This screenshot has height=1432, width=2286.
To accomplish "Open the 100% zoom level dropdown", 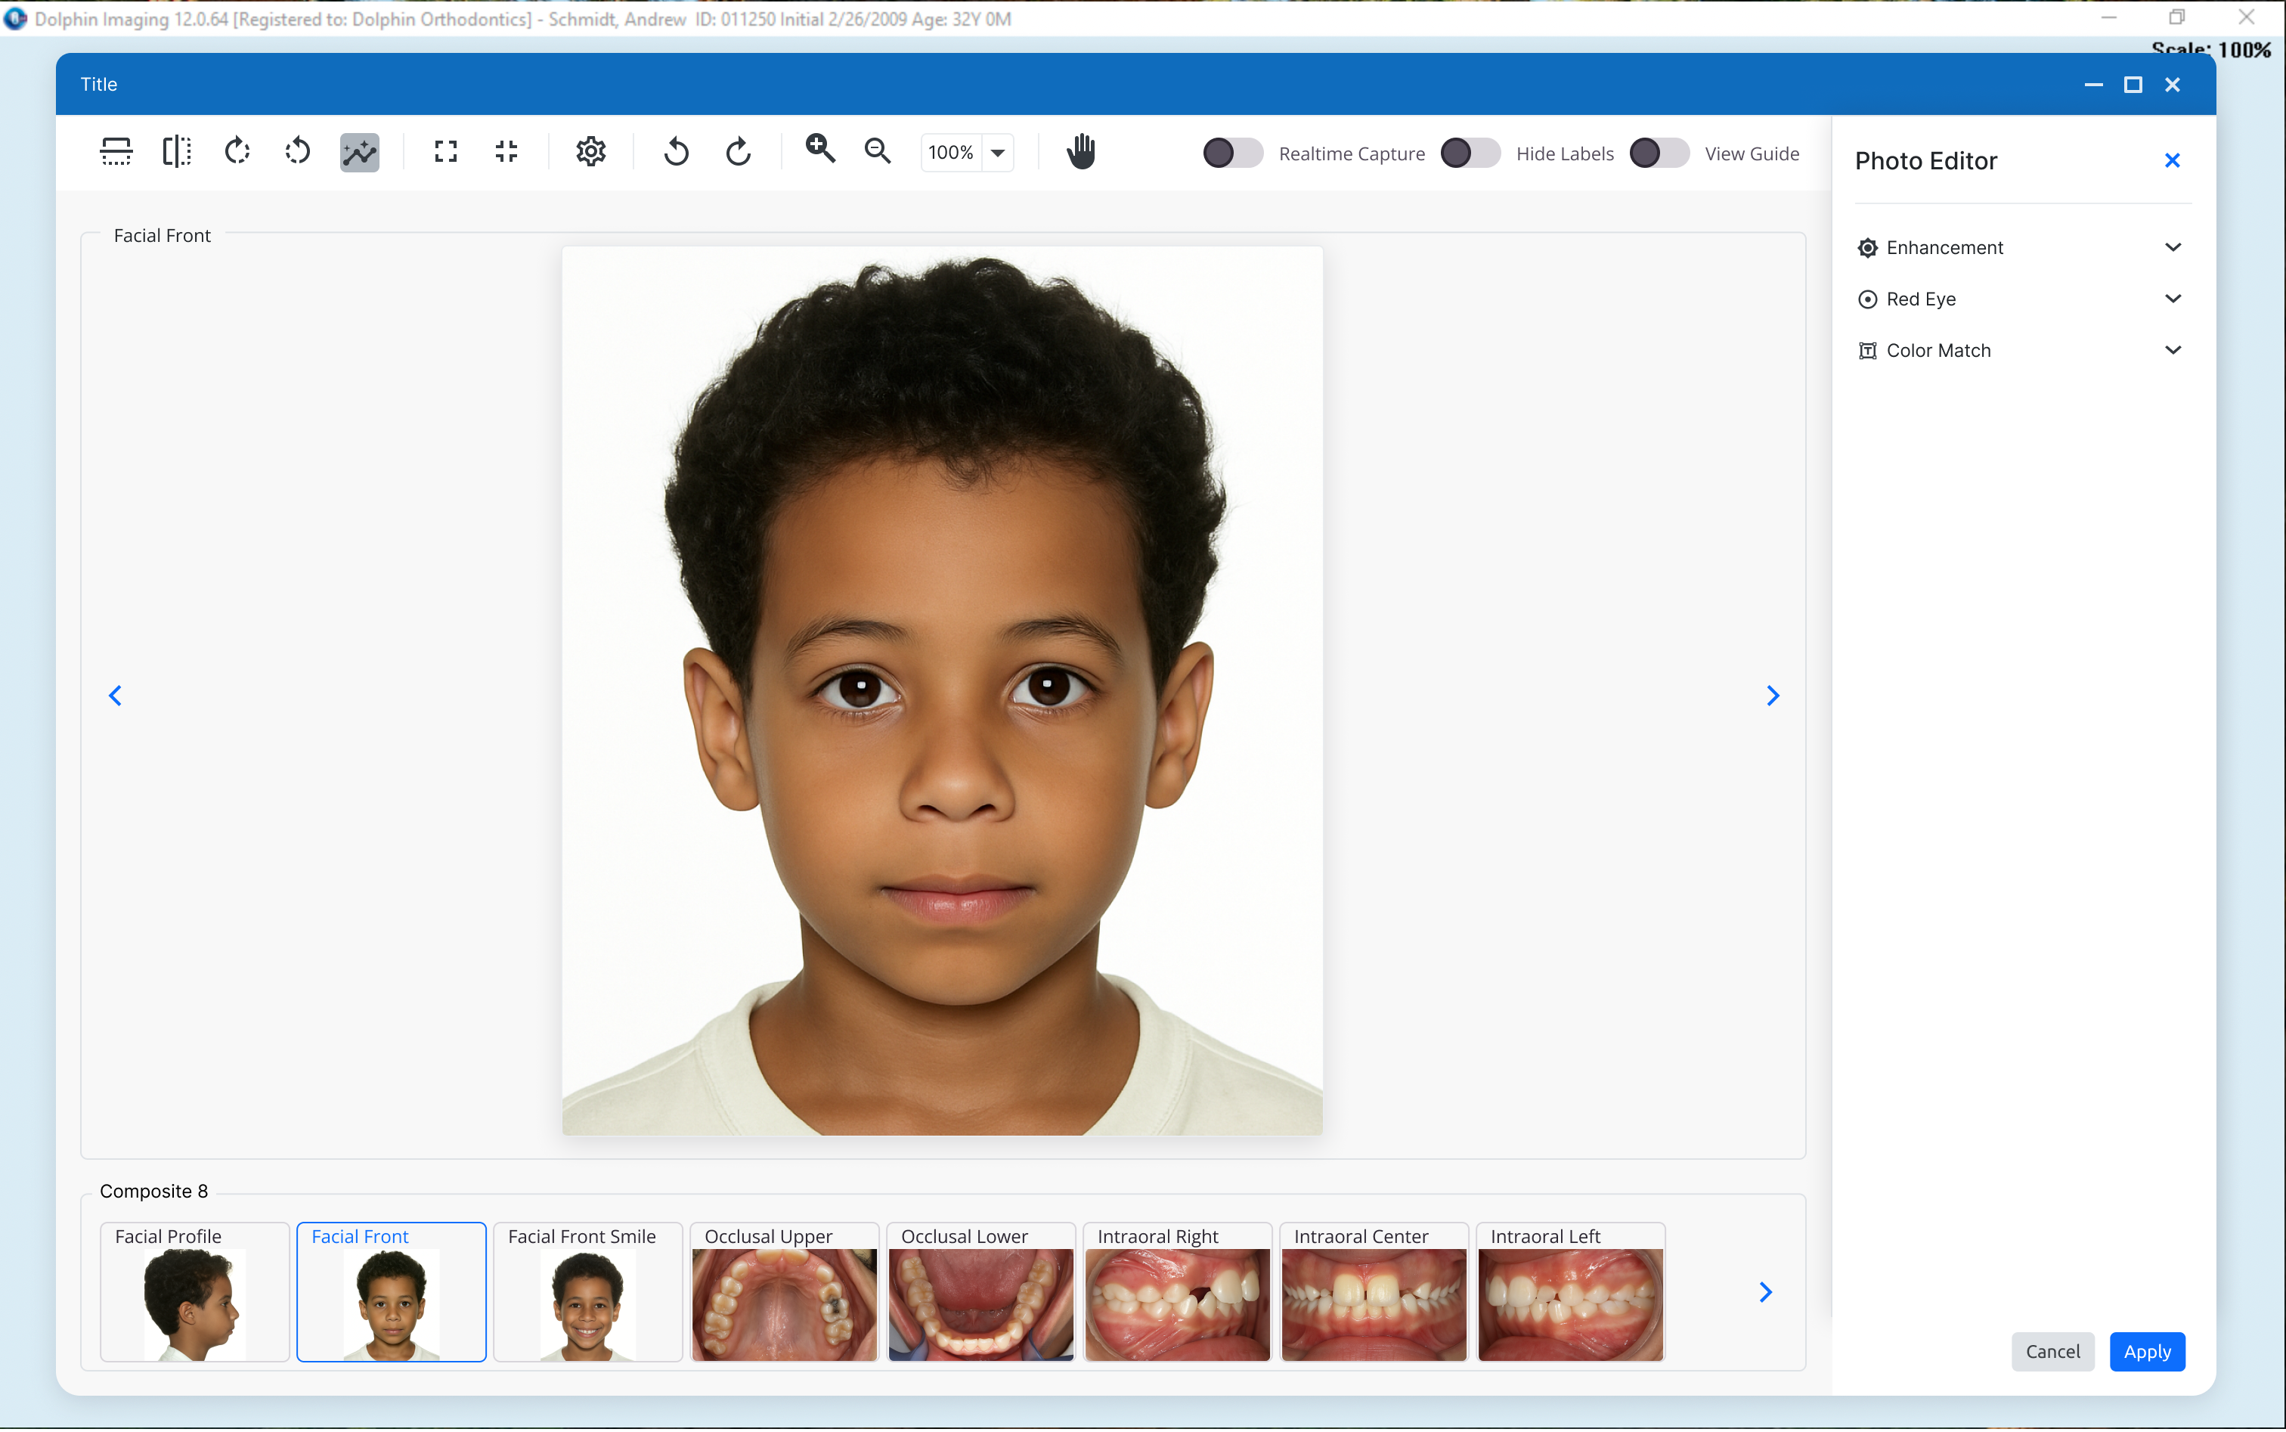I will (997, 153).
